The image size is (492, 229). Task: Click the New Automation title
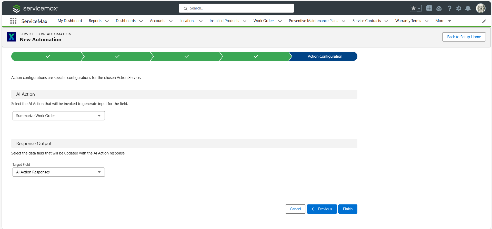(41, 40)
